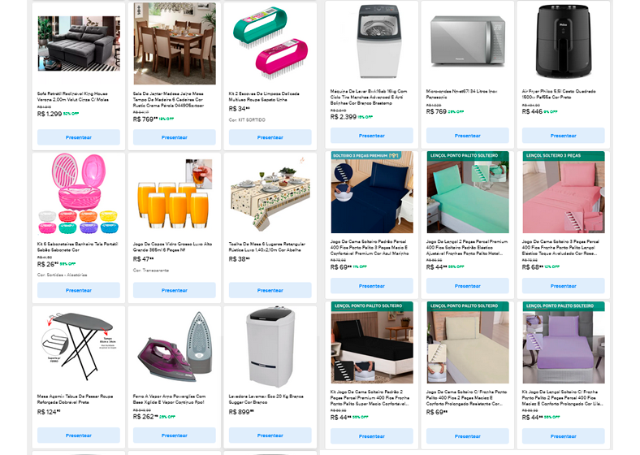Click Presentear under the ironing board
Screen dimensions: 640x455
point(78,435)
